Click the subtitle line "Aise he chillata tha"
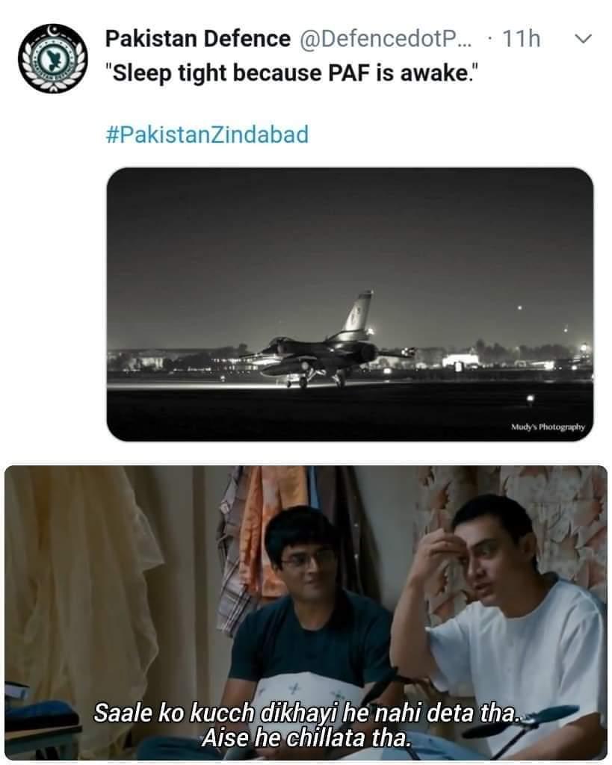 coord(306,737)
